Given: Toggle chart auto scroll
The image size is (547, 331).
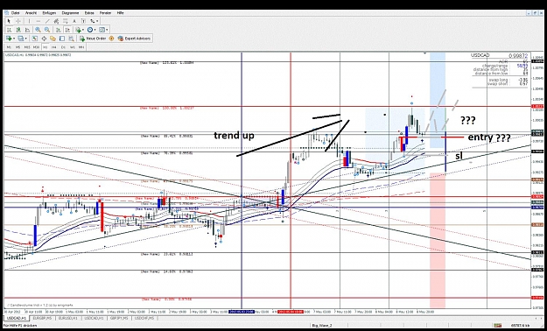Looking at the screenshot, I should [x=59, y=30].
